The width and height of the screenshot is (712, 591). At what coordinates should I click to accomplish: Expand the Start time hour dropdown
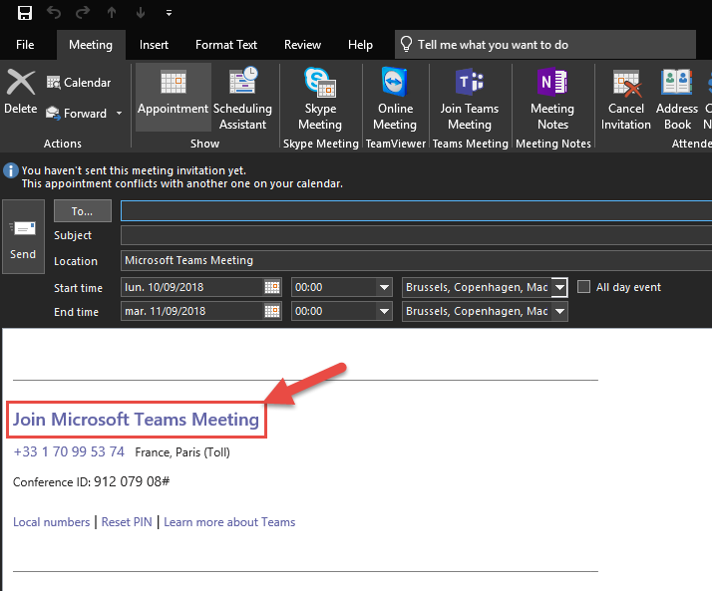pyautogui.click(x=384, y=287)
